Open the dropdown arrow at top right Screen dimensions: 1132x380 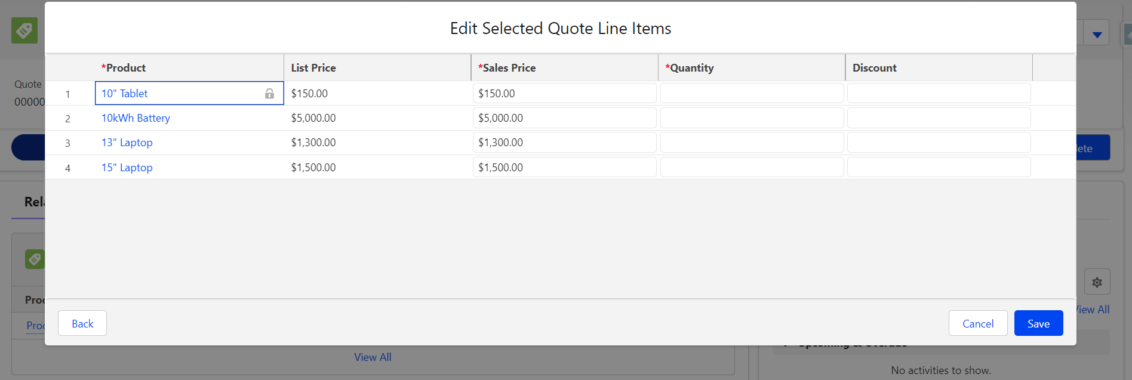coord(1097,35)
